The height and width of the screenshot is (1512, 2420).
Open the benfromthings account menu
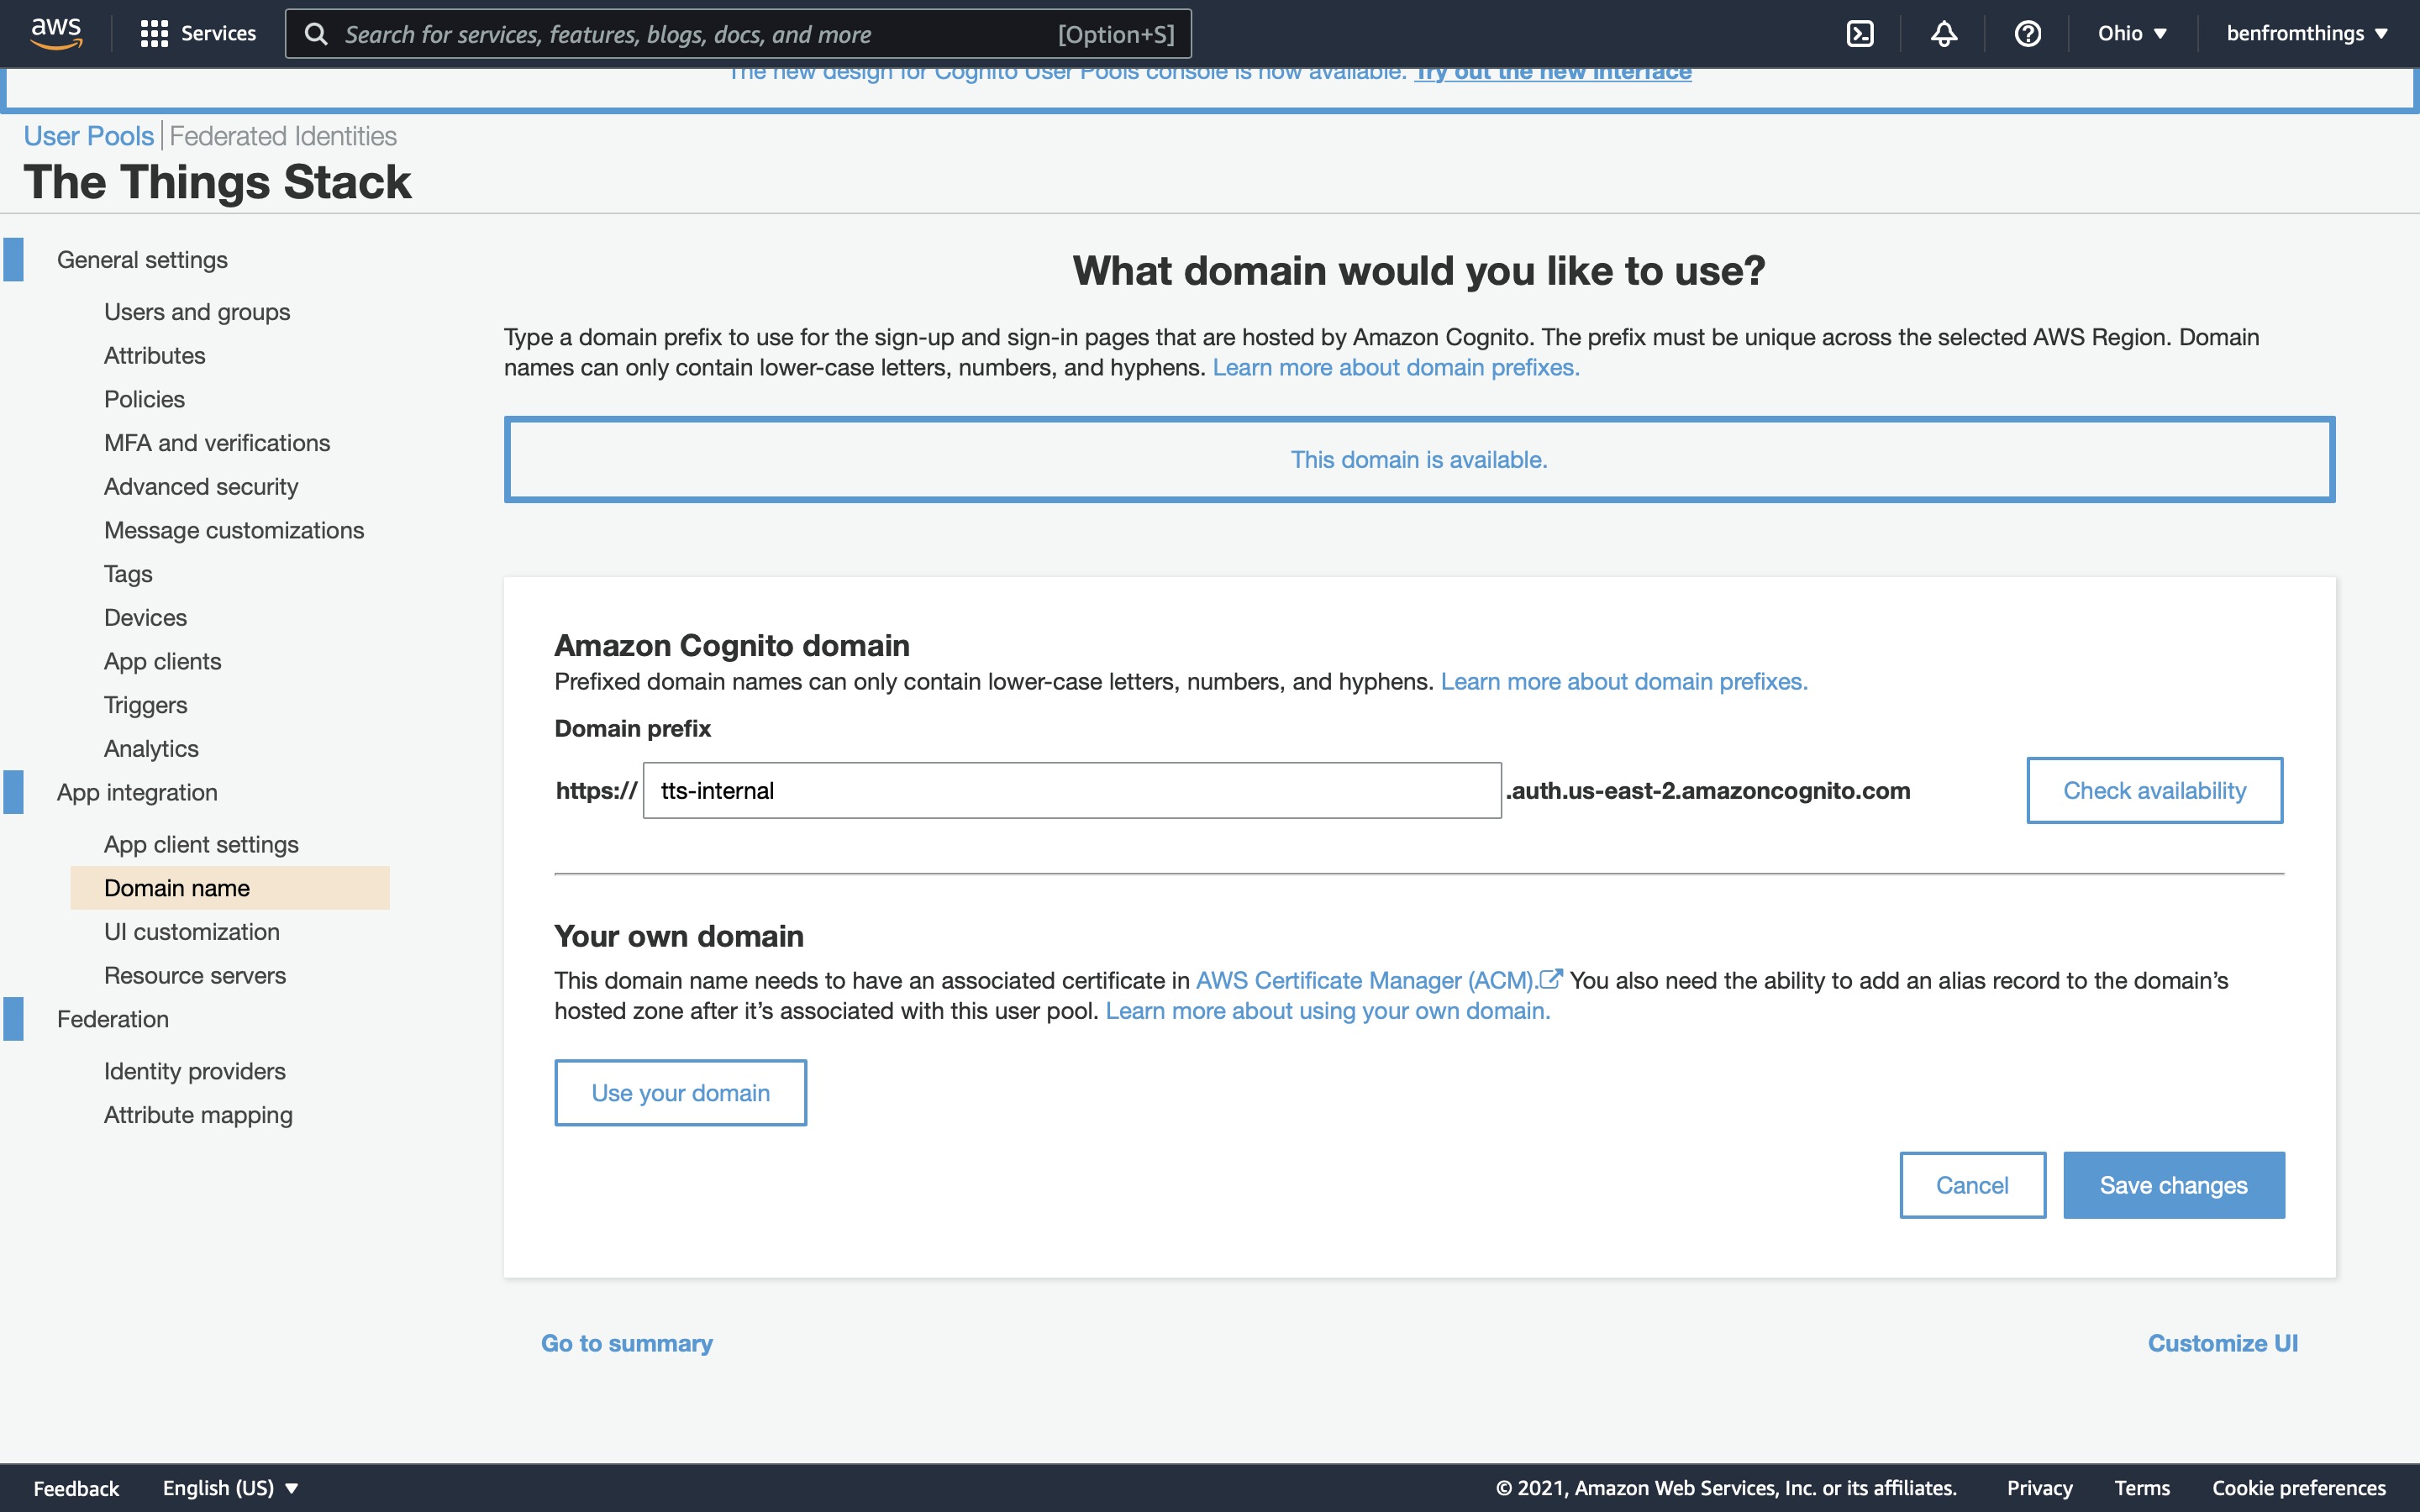[2306, 33]
